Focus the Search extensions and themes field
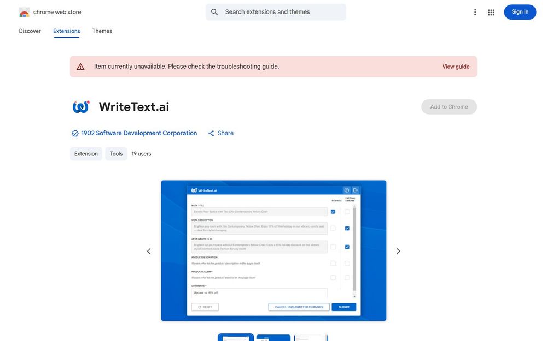 tap(276, 12)
